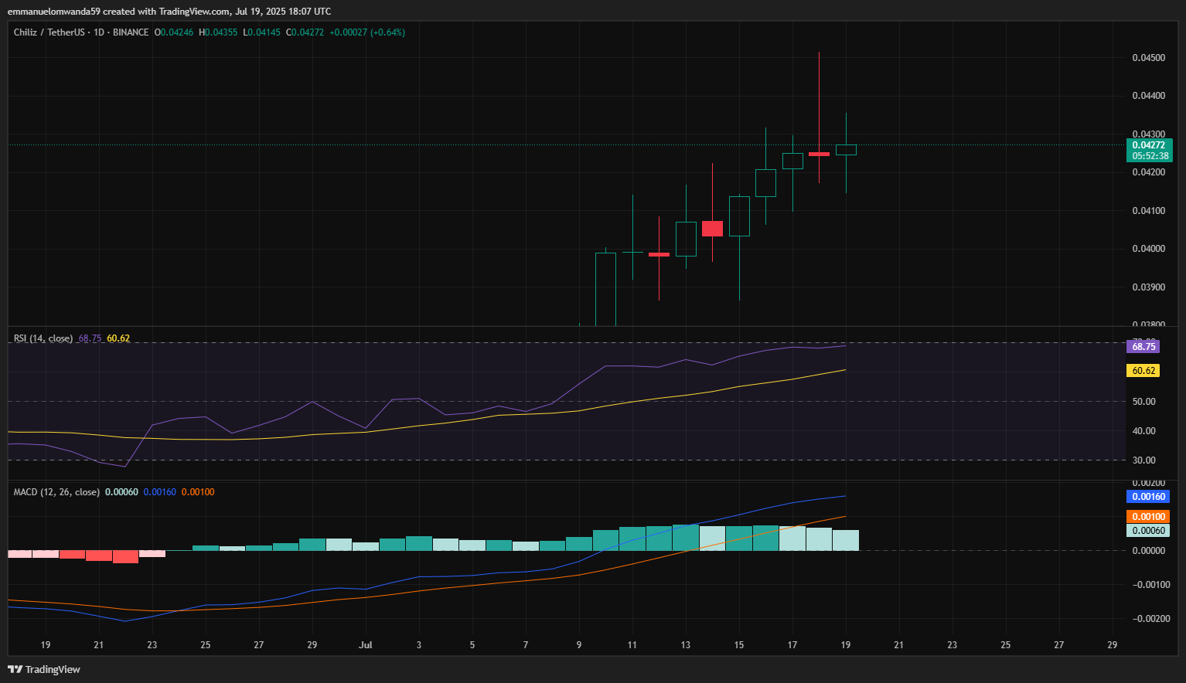Click the purple RSI value tag 68.75
1186x683 pixels.
pyautogui.click(x=1143, y=347)
